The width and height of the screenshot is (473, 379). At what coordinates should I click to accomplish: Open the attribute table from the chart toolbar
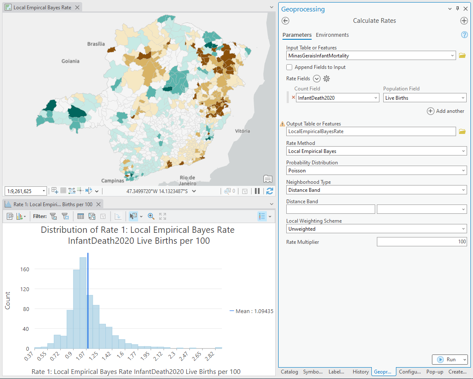80,216
